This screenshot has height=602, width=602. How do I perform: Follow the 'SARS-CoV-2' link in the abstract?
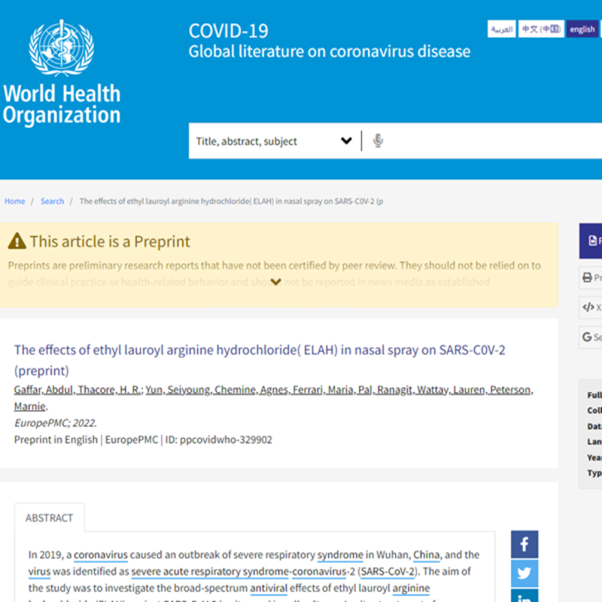[388, 572]
